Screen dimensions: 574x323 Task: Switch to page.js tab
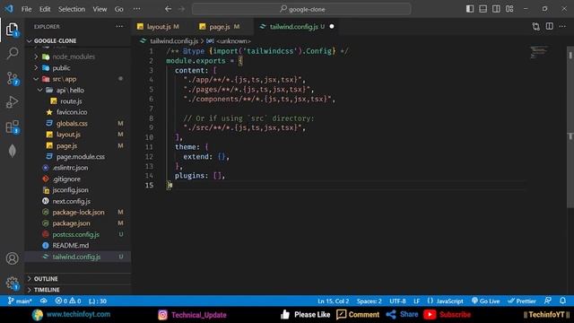220,26
